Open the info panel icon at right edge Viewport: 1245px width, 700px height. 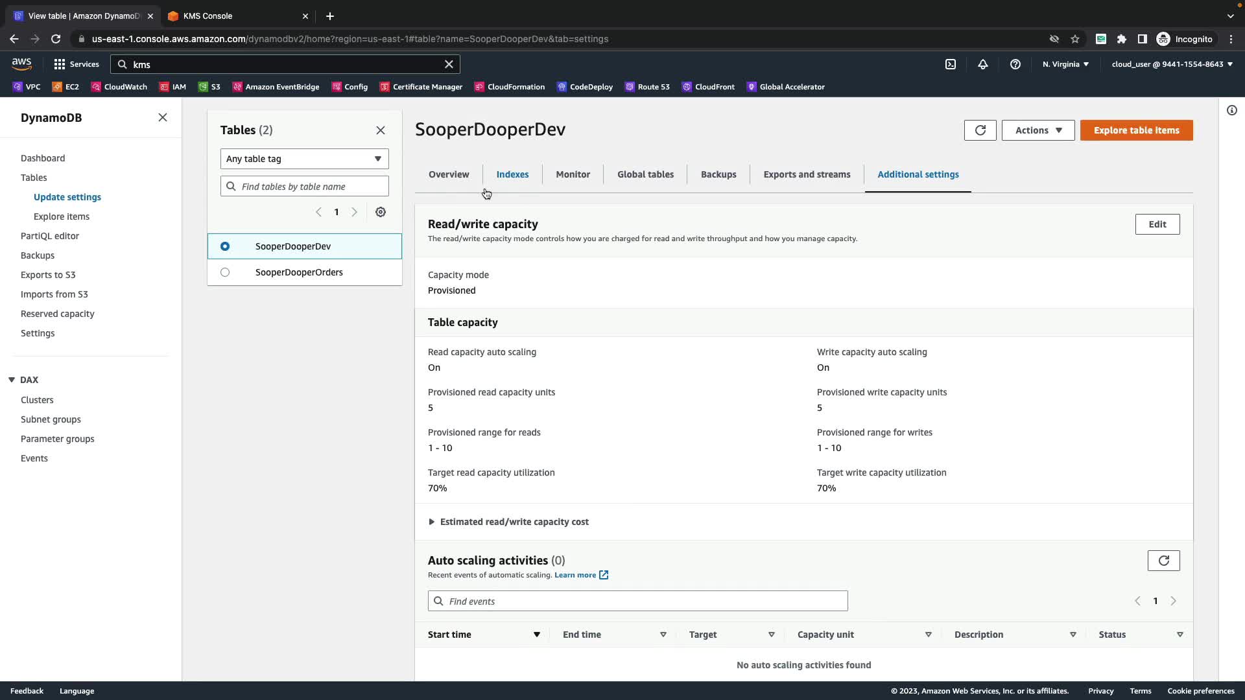[1231, 110]
